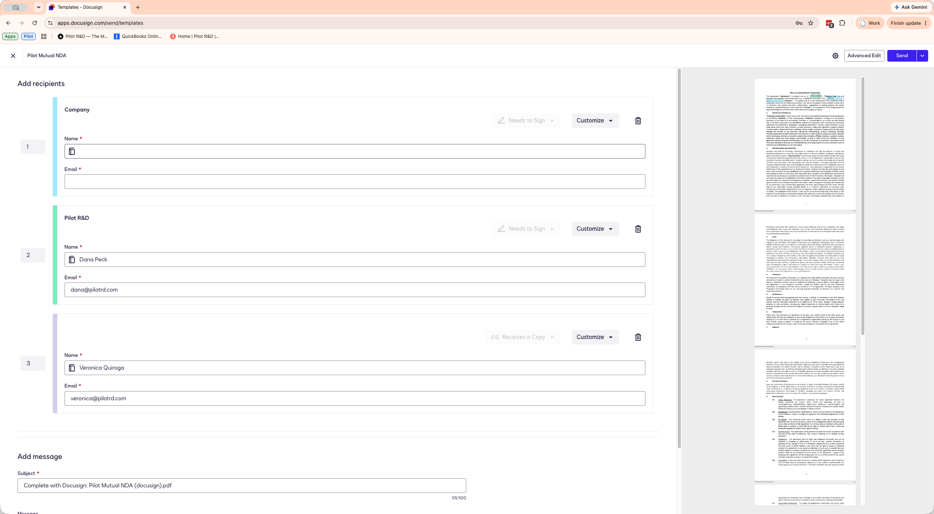Open Customize menu for Veronica Quiroga

[x=595, y=337]
